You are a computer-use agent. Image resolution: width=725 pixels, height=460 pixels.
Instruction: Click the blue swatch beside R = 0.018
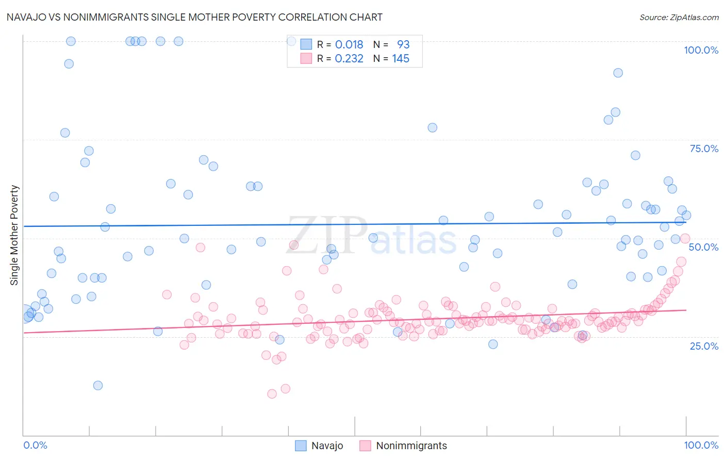pos(306,44)
